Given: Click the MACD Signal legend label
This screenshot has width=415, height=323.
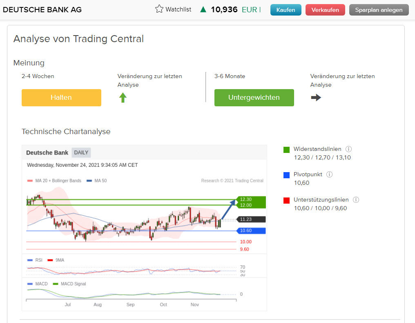Looking at the screenshot, I should click(69, 284).
